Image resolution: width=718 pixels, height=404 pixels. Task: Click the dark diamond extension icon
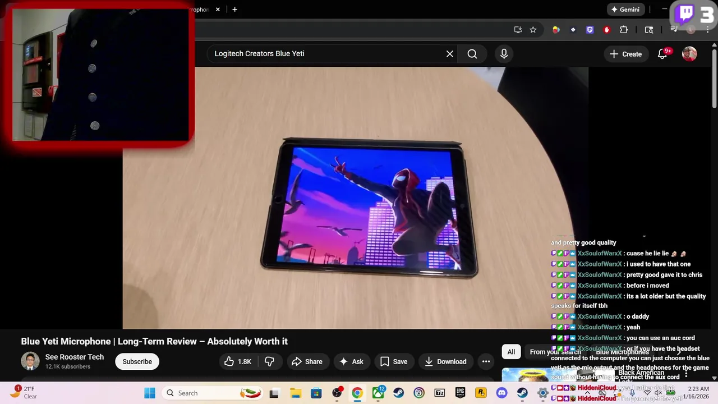573,30
